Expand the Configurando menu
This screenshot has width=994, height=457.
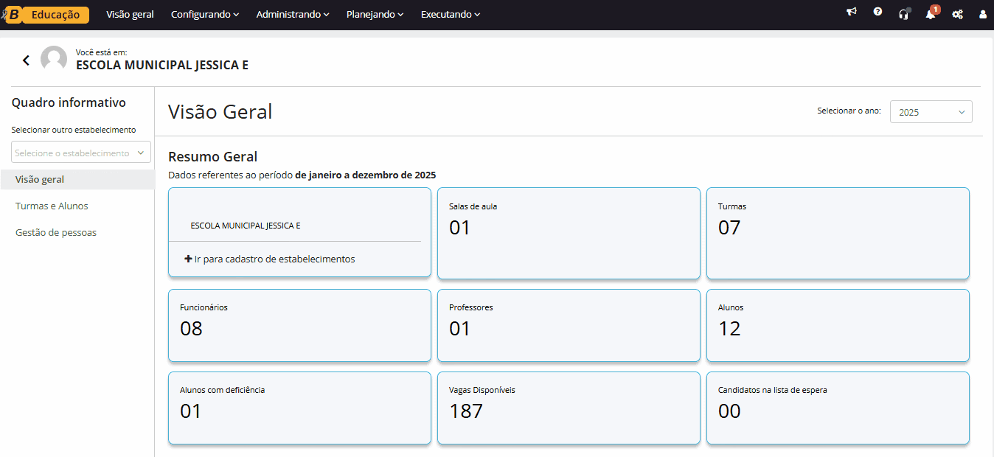205,14
